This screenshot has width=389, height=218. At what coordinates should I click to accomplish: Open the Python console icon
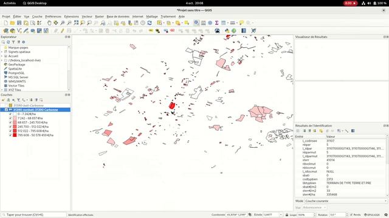[x=227, y=31]
